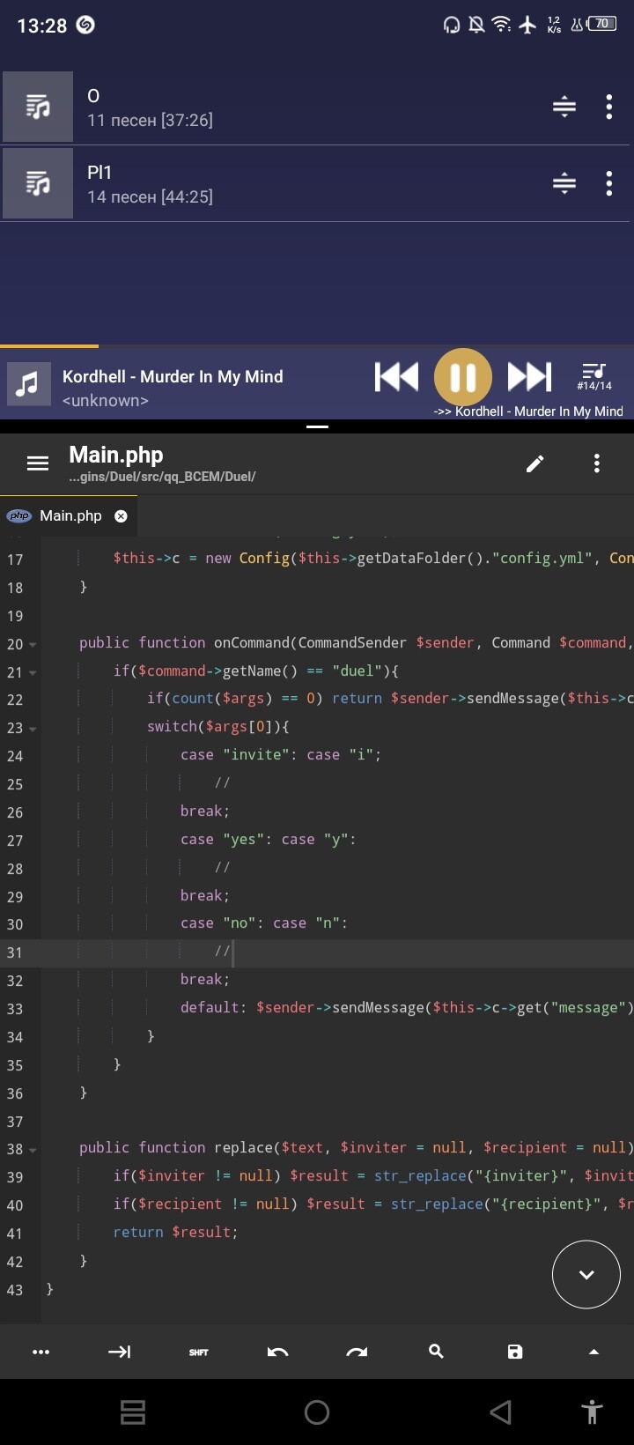Go back to the previous track
The image size is (634, 1445).
396,377
